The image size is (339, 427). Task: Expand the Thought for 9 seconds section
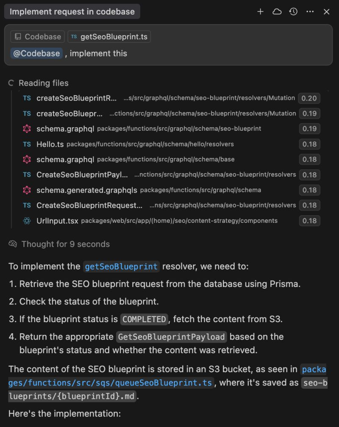coord(65,244)
